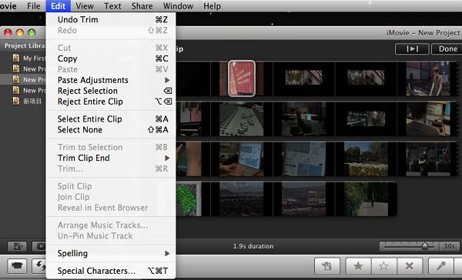Image resolution: width=462 pixels, height=280 pixels.
Task: Expand the Trim Clip End submenu
Action: (111, 158)
